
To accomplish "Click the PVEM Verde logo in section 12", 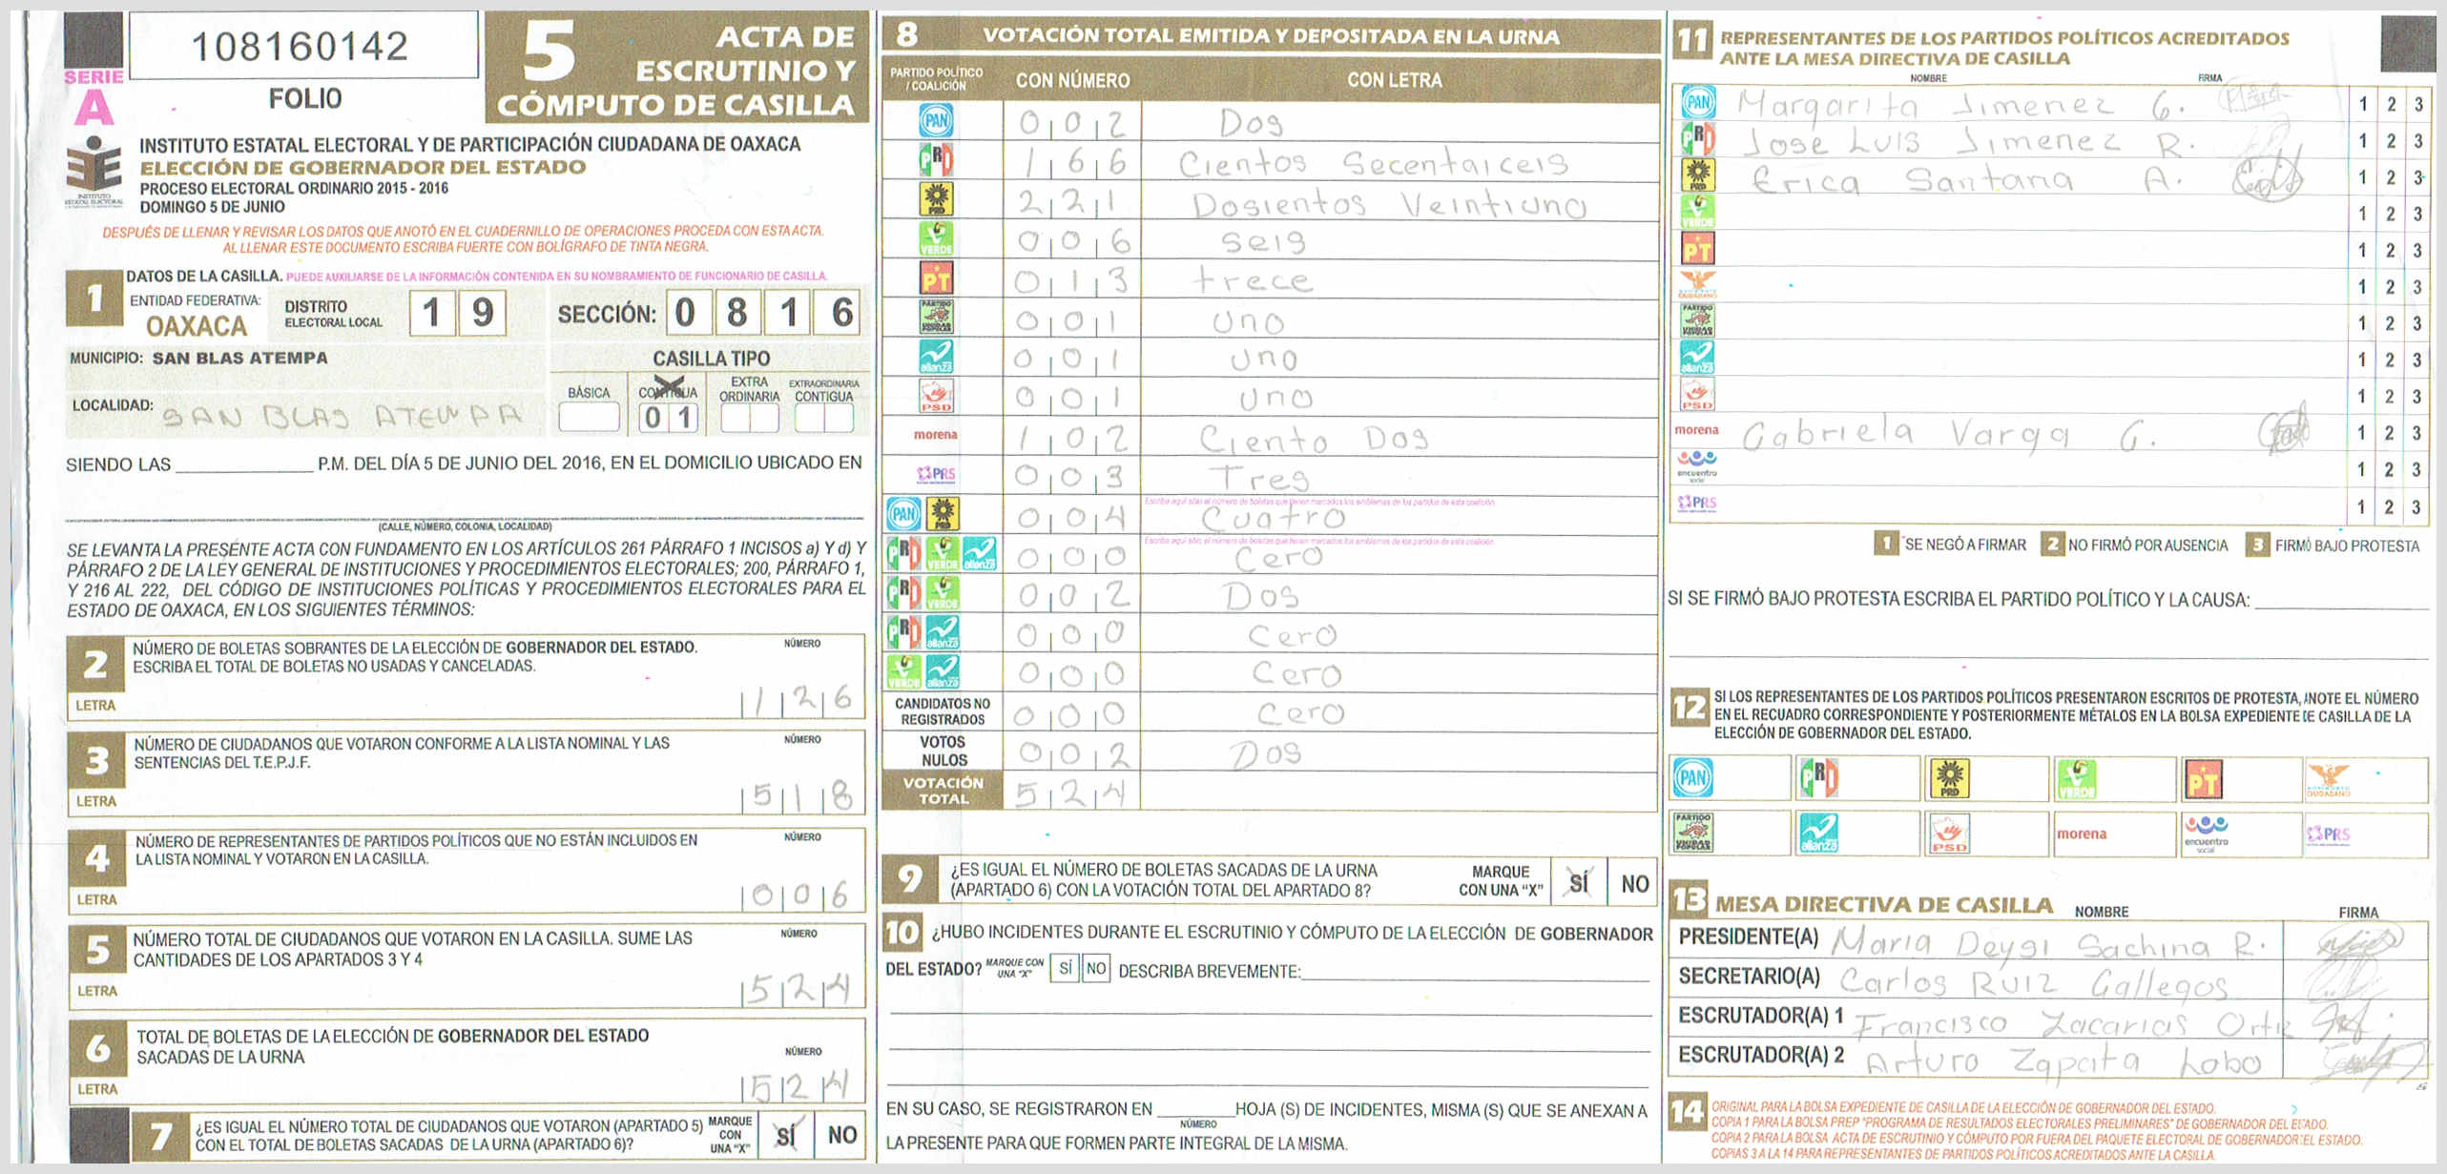I will coord(2076,779).
